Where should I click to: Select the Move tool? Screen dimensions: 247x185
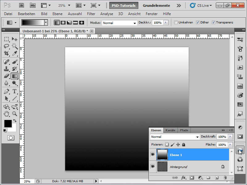click(x=15, y=39)
